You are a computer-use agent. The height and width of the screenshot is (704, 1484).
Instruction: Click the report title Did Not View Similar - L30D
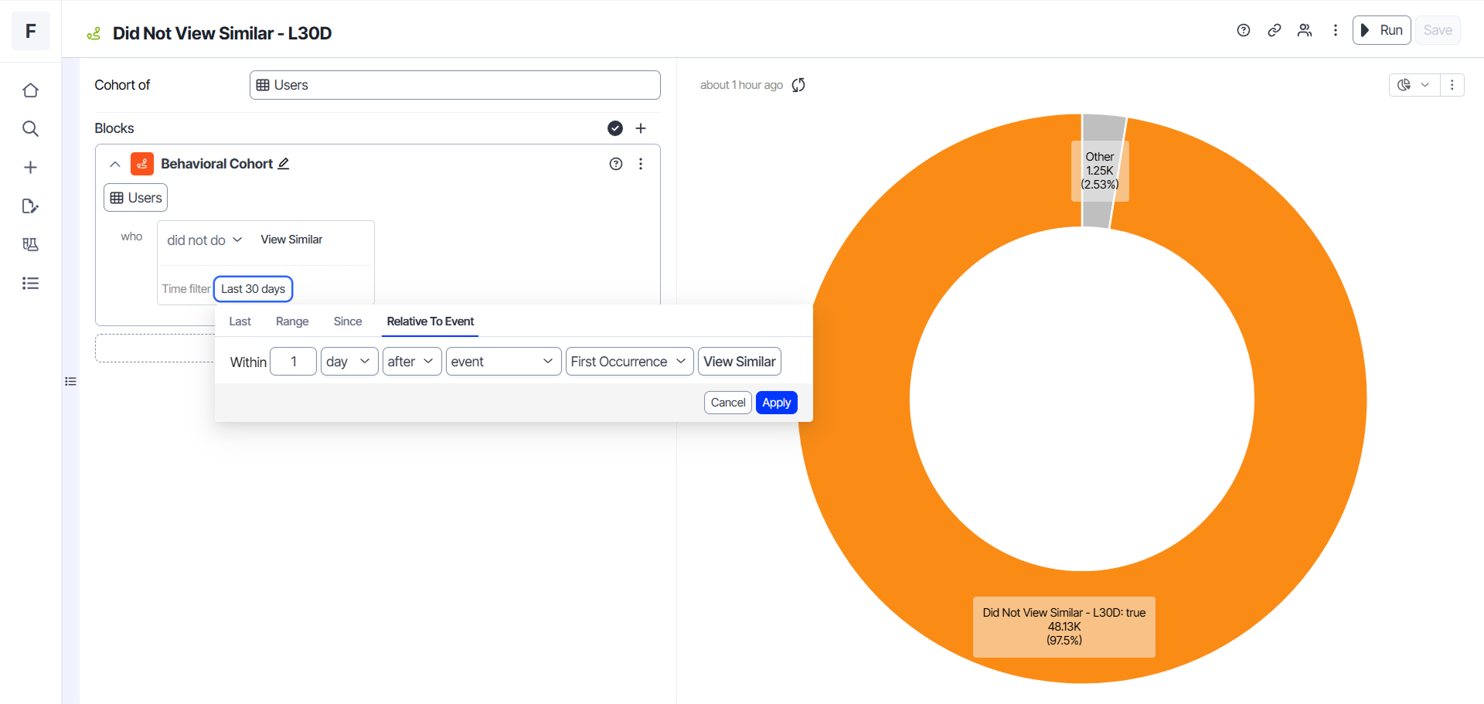point(223,33)
